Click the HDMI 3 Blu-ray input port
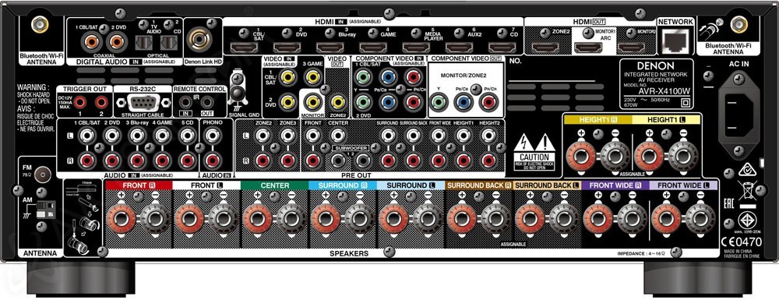 click(330, 48)
